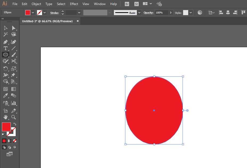Swap fill and stroke colors
247x168 pixels.
pos(15,124)
